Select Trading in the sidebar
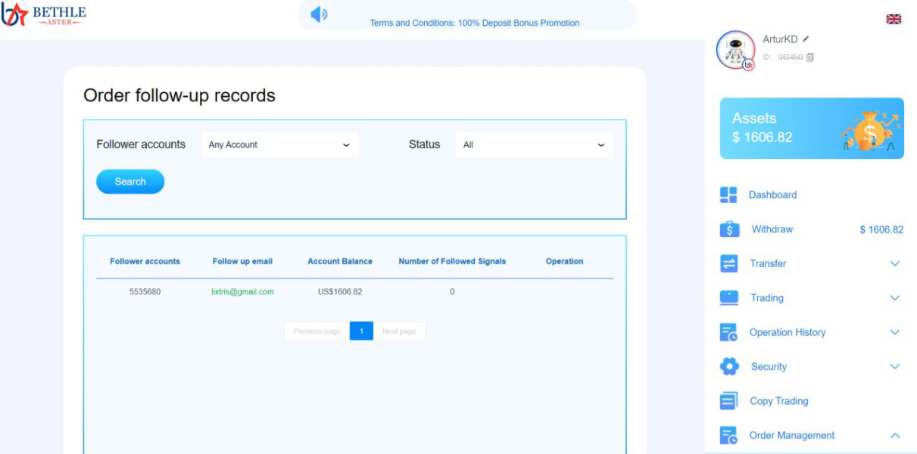917x454 pixels. 766,298
